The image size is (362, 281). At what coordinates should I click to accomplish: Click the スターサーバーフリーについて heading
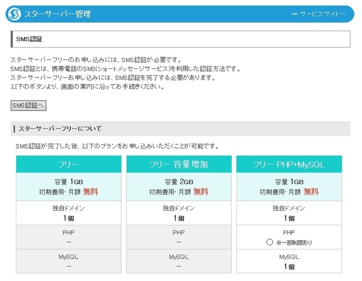click(x=60, y=128)
